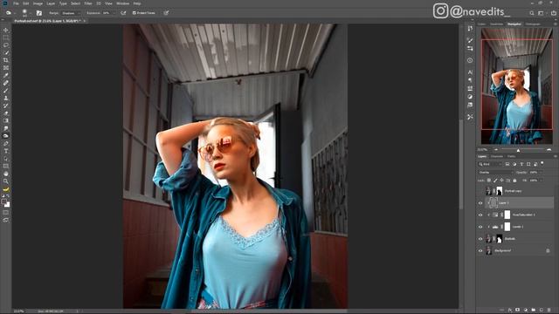Select the Rectangular Marquee tool

[x=6, y=38]
